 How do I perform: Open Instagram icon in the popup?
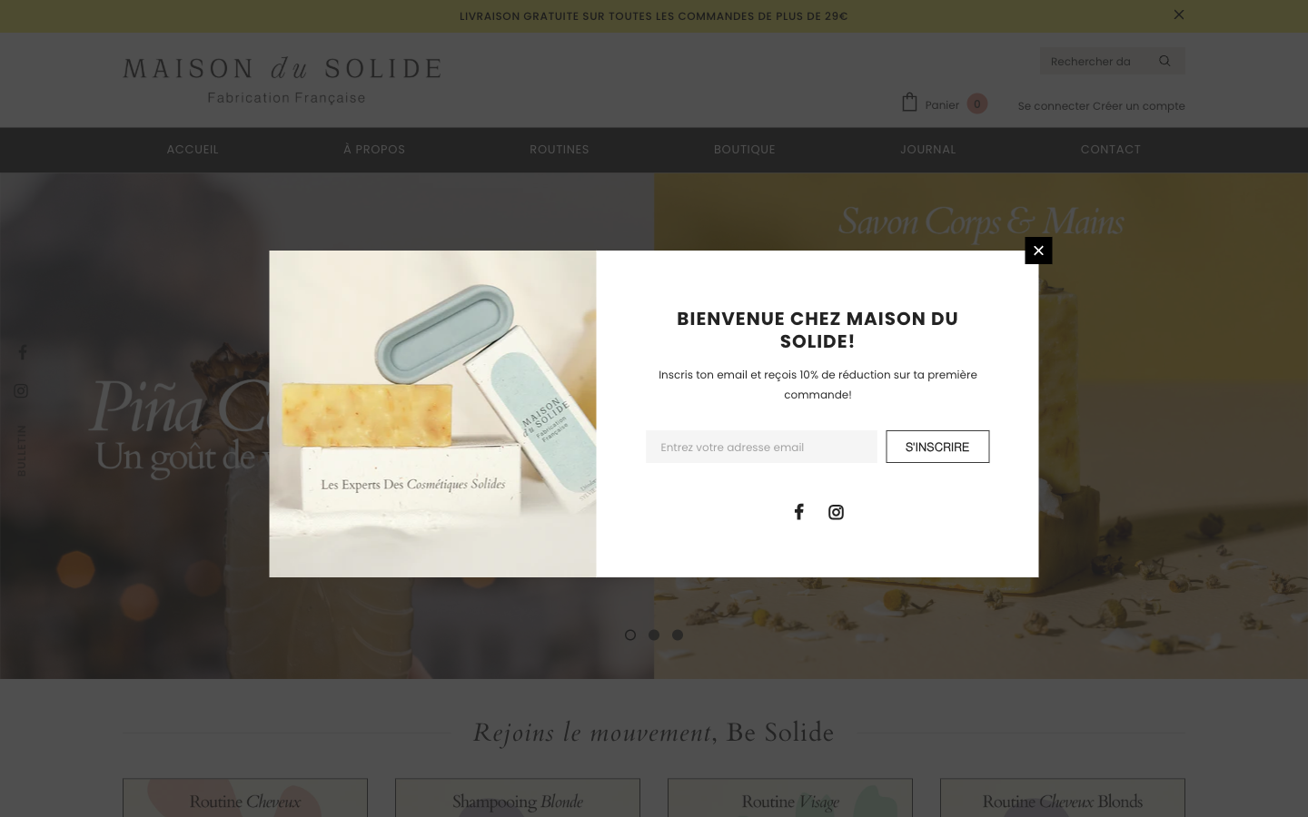(x=836, y=512)
